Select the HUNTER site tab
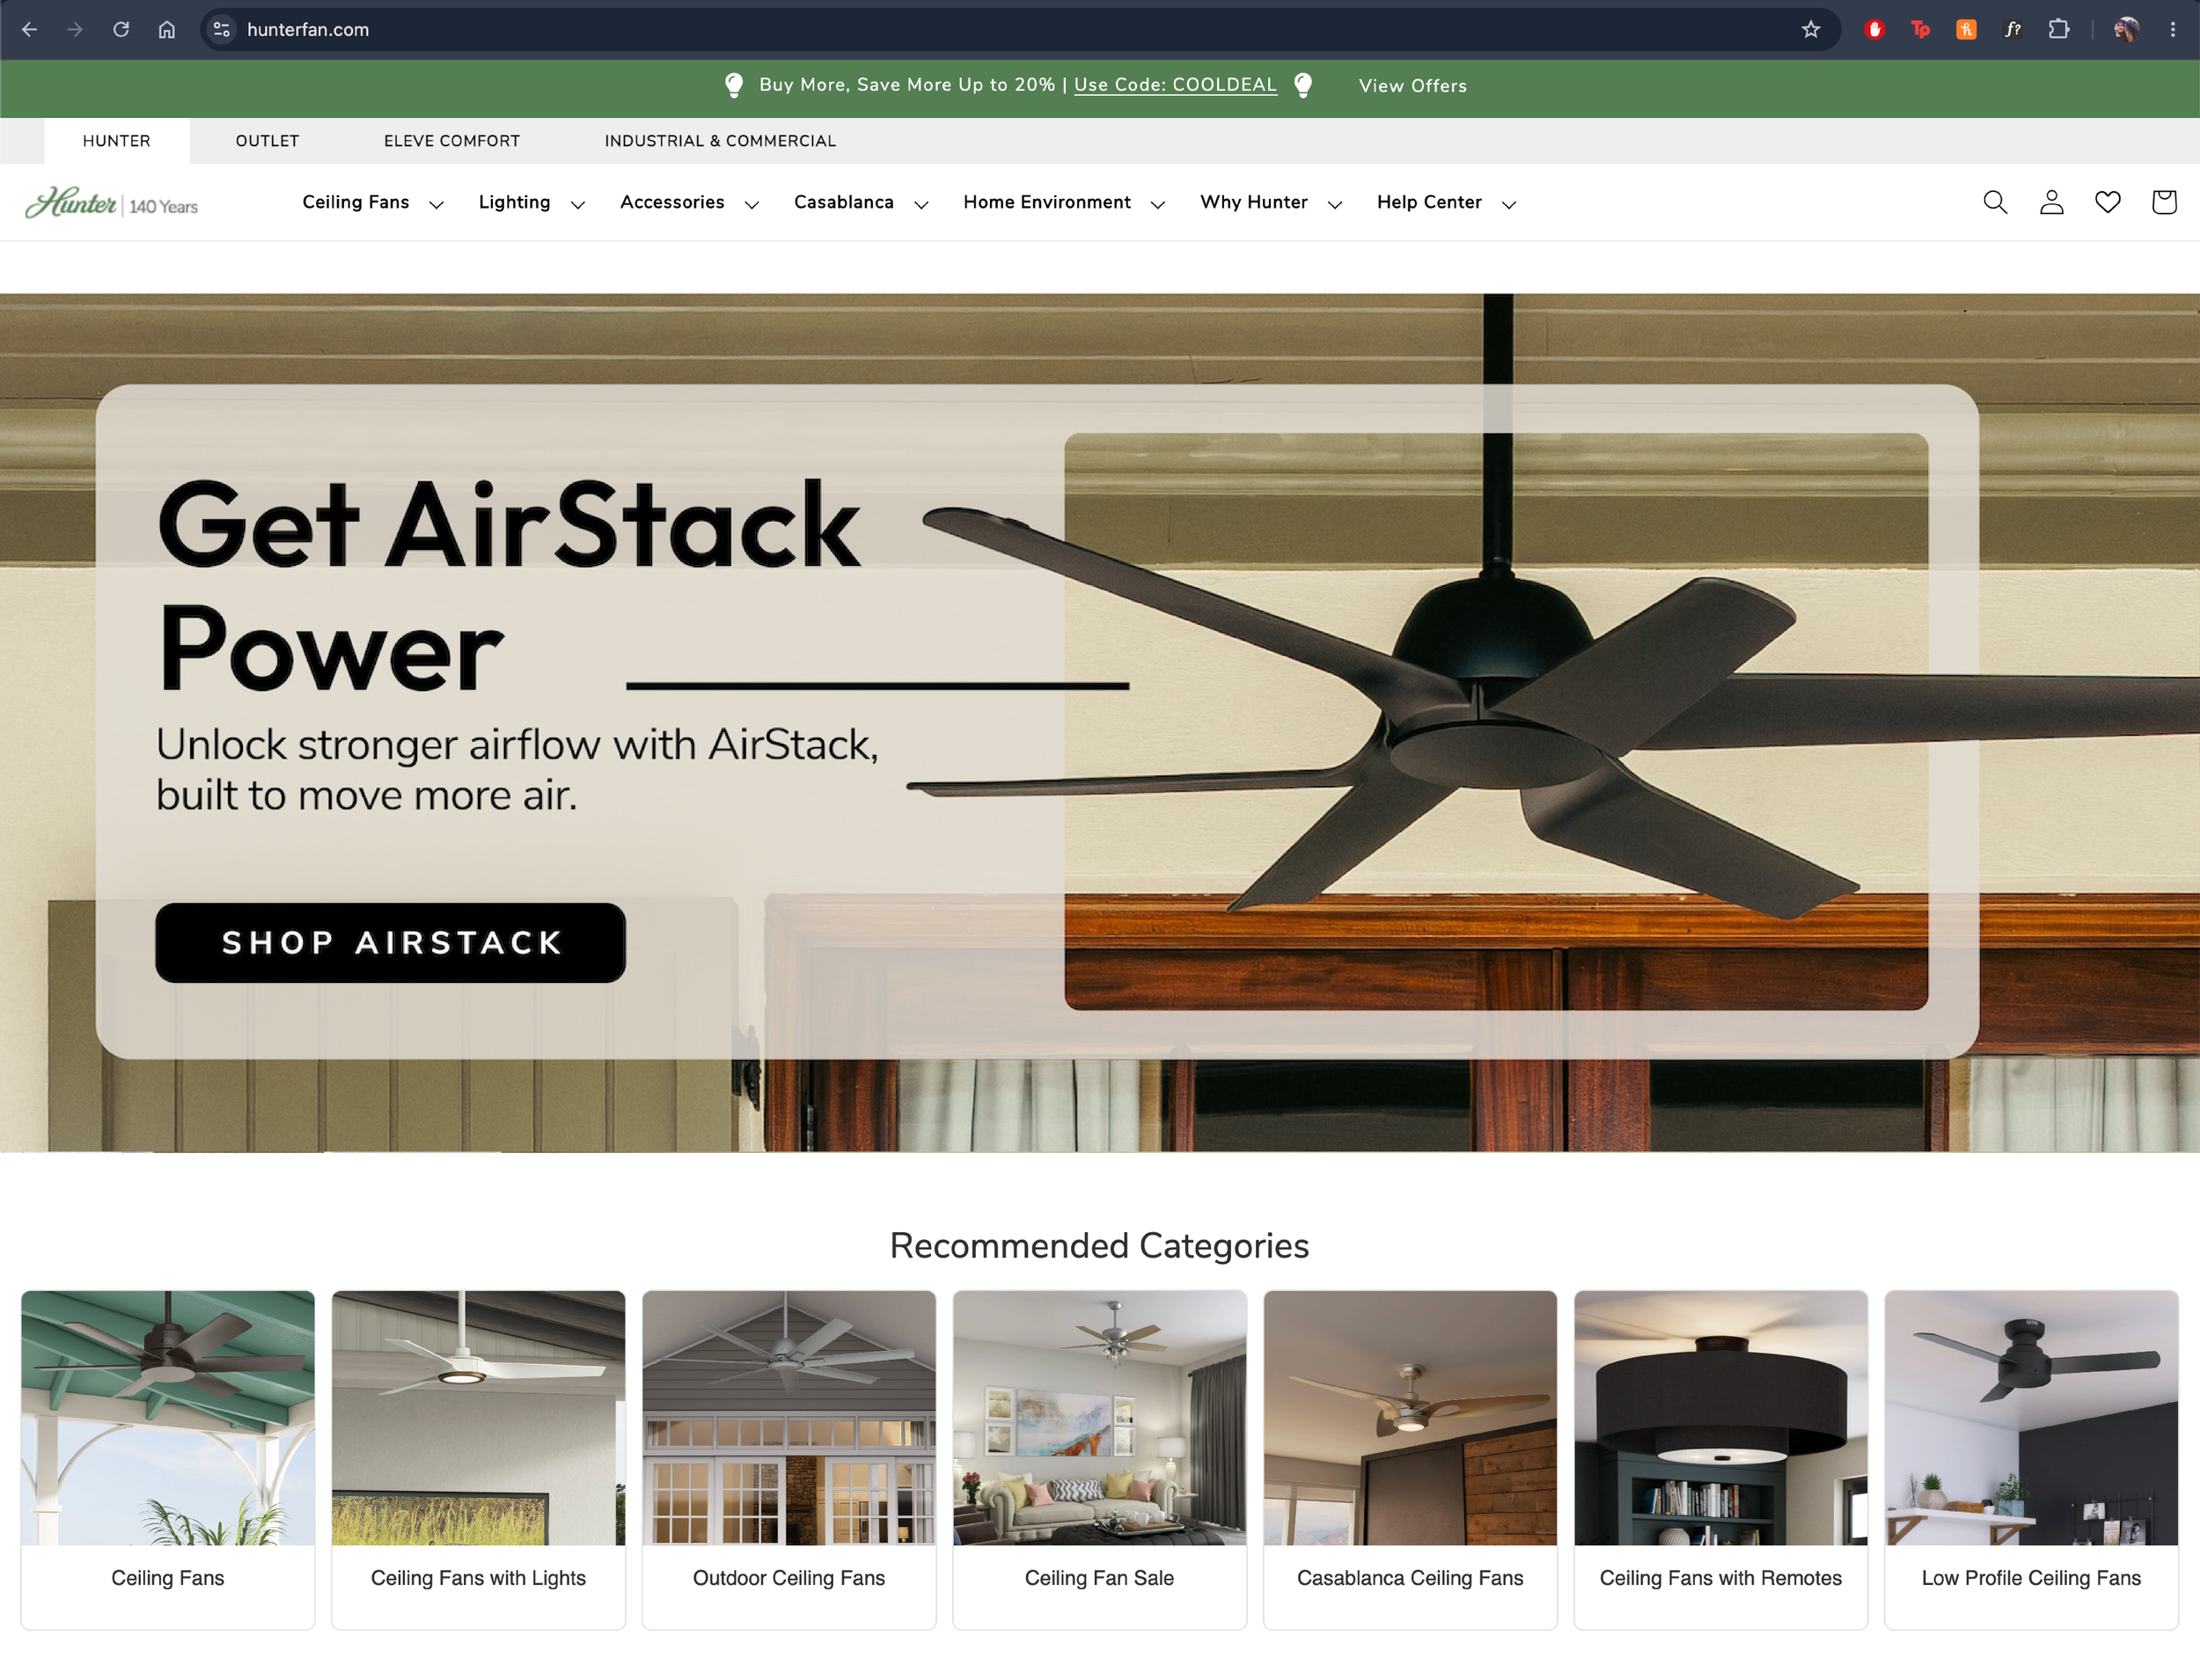 (x=117, y=141)
